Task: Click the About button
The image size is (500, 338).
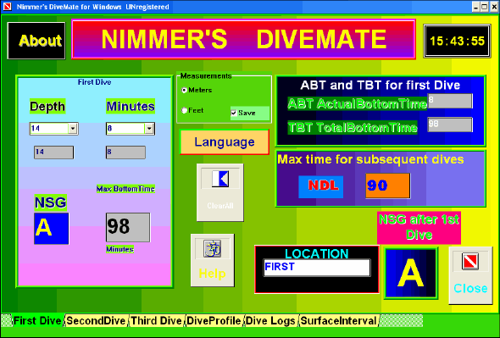Action: [36, 41]
